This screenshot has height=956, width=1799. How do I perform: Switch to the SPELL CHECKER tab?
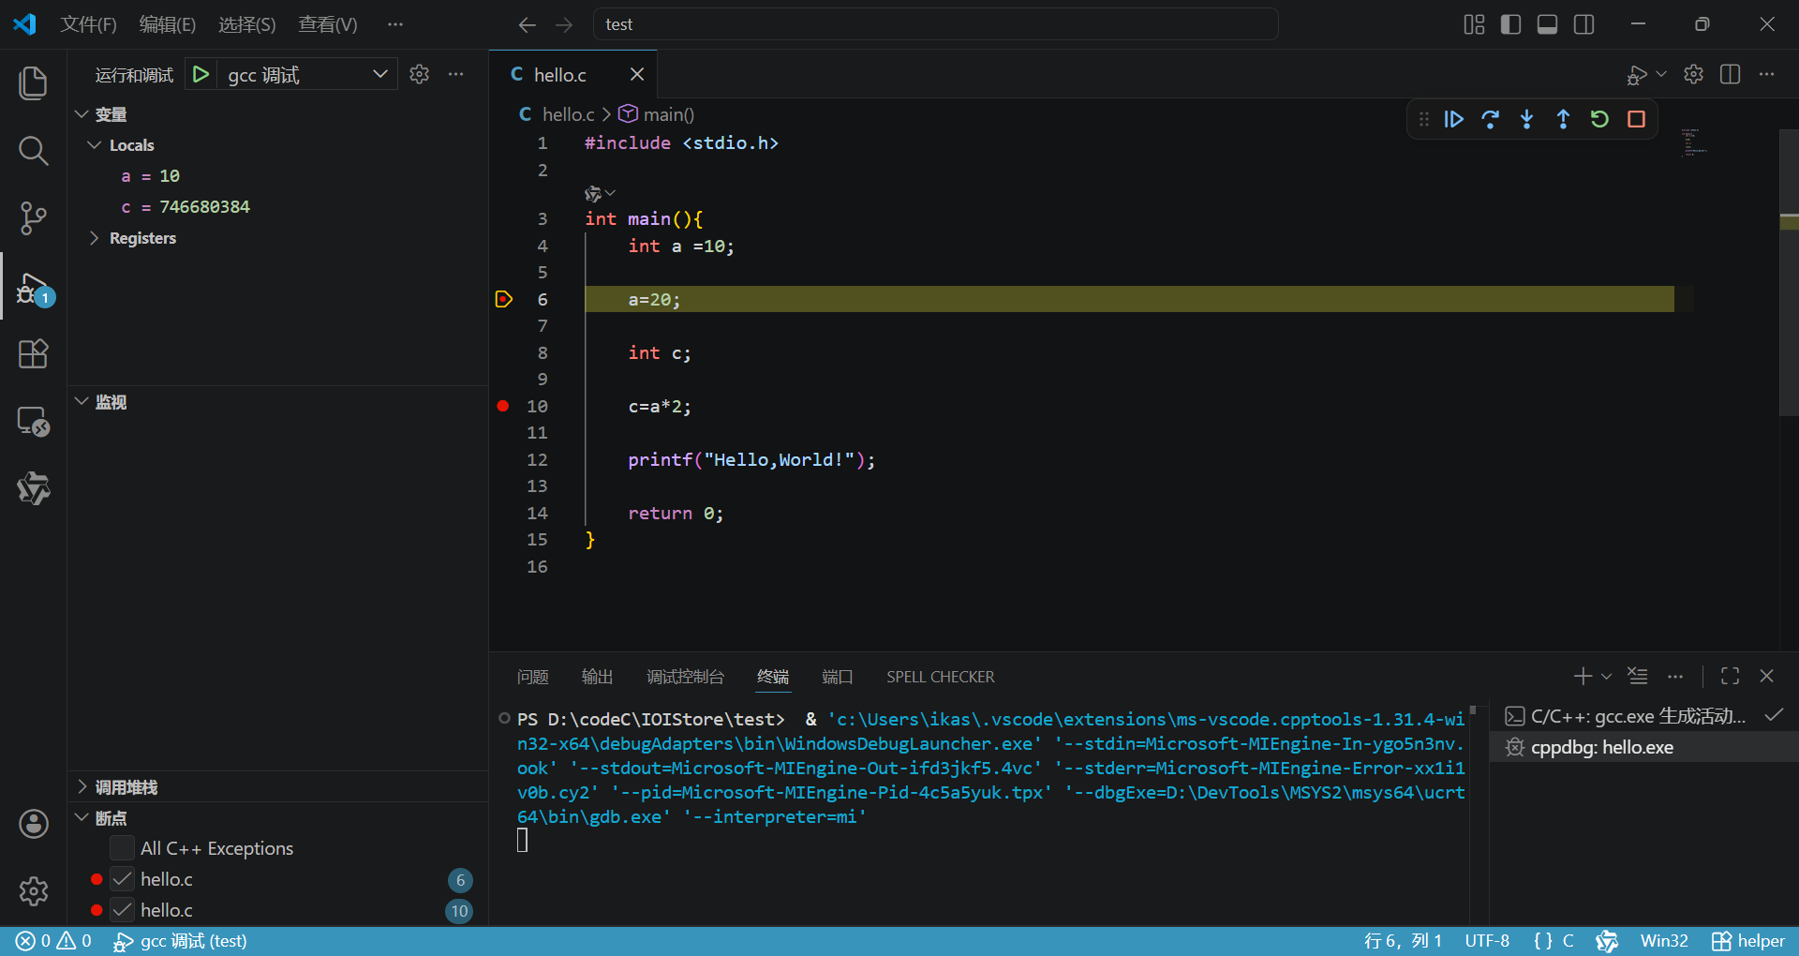940,677
